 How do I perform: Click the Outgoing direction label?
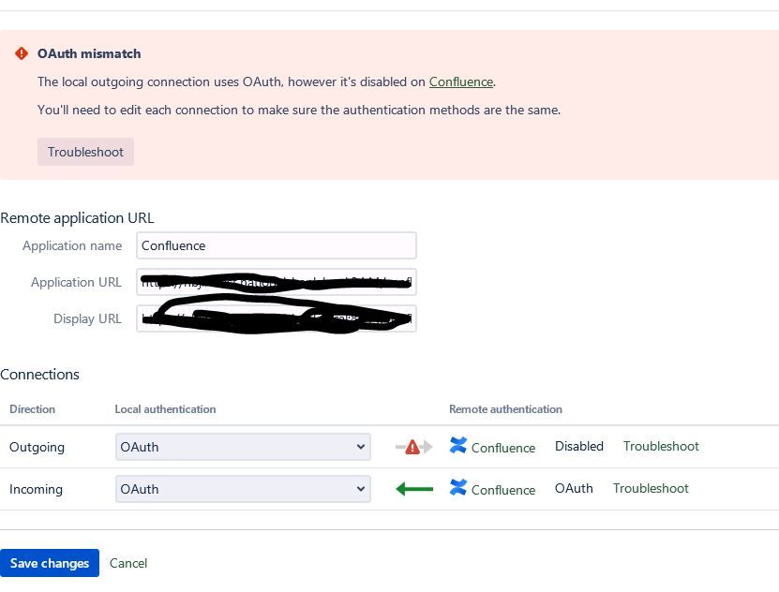[x=37, y=447]
